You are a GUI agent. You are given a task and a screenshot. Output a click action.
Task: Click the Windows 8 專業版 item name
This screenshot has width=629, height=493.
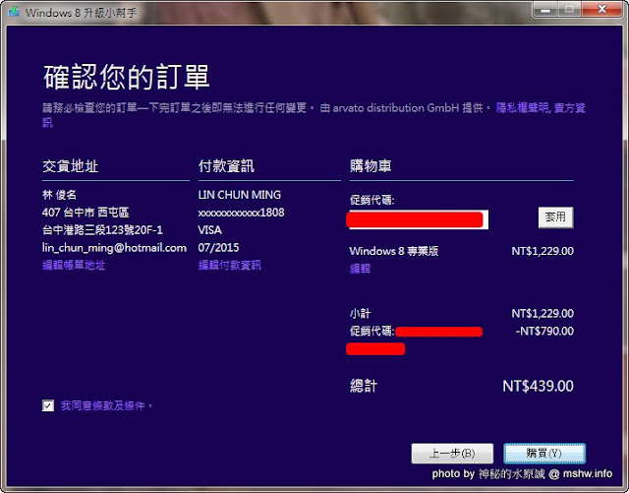pos(393,251)
